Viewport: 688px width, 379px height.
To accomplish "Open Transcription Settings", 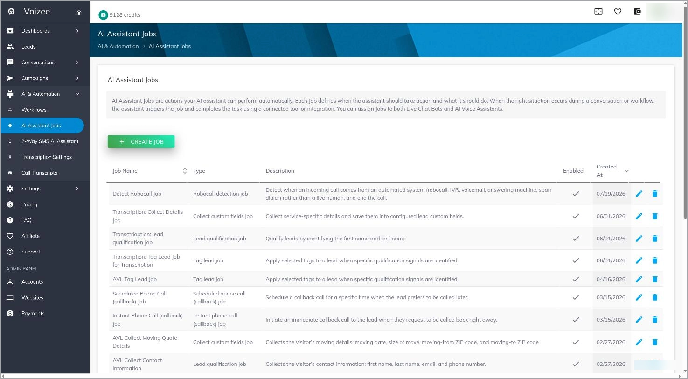I will tap(45, 157).
